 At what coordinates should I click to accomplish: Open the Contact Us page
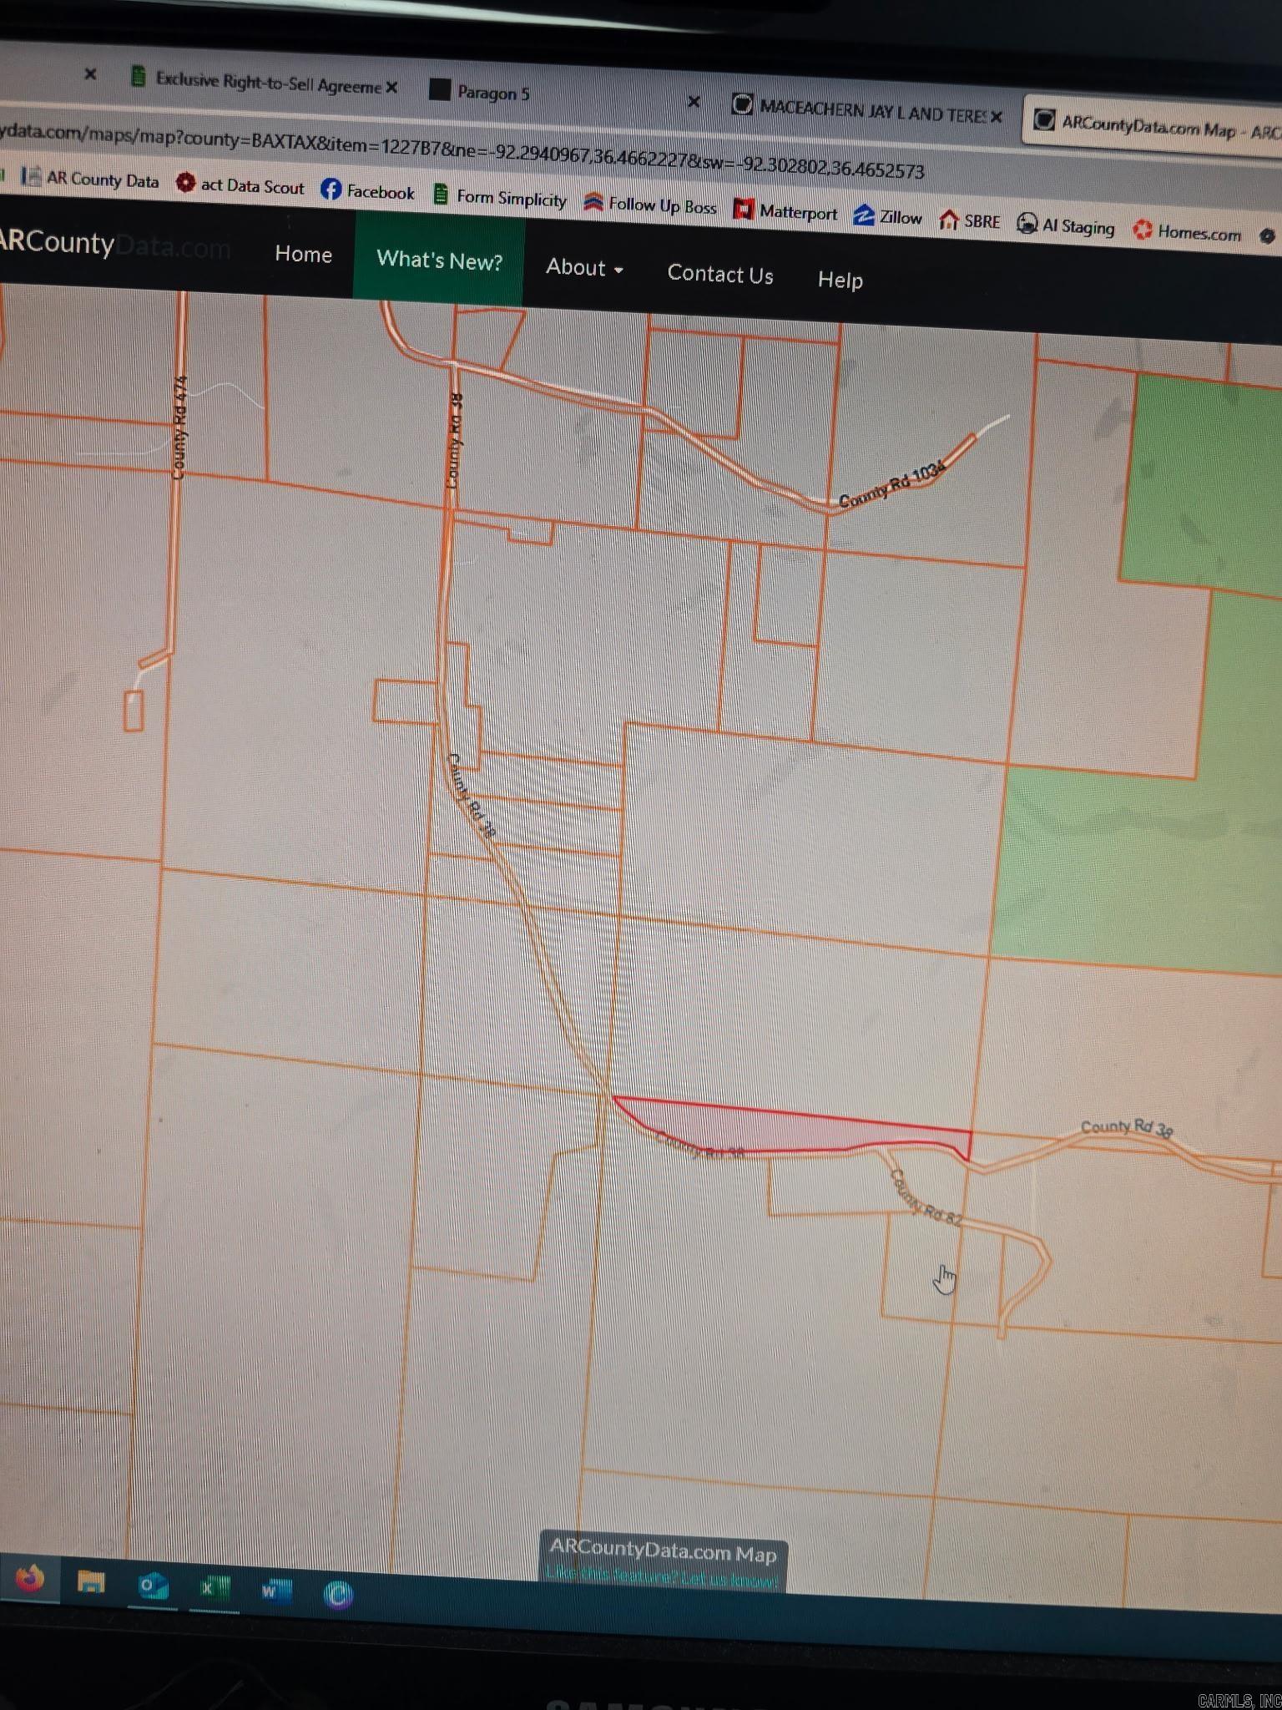(720, 274)
